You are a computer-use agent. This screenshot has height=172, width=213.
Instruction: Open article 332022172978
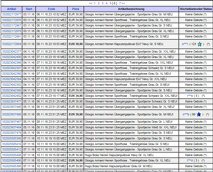[x=12, y=31]
